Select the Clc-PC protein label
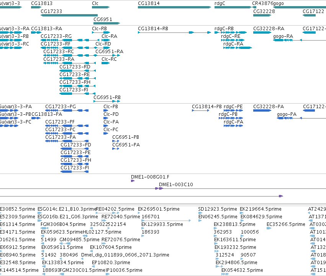Screen dimensions: 326x276 111,130
